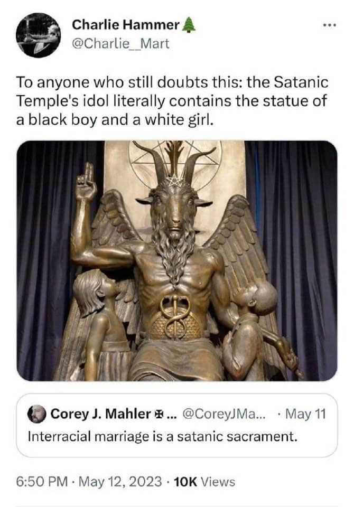Visit the @Charlie__Mart handle link
The image size is (354, 507).
coord(120,43)
